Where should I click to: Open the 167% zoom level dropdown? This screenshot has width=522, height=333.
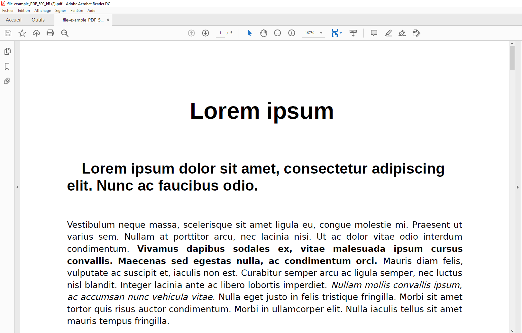pos(321,33)
